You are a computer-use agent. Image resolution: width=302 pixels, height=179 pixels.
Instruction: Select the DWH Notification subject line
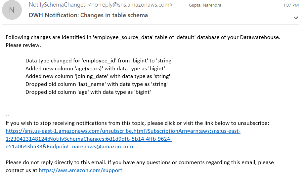[x=88, y=15]
